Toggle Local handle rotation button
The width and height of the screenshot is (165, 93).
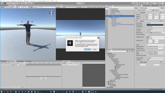tap(29, 3)
